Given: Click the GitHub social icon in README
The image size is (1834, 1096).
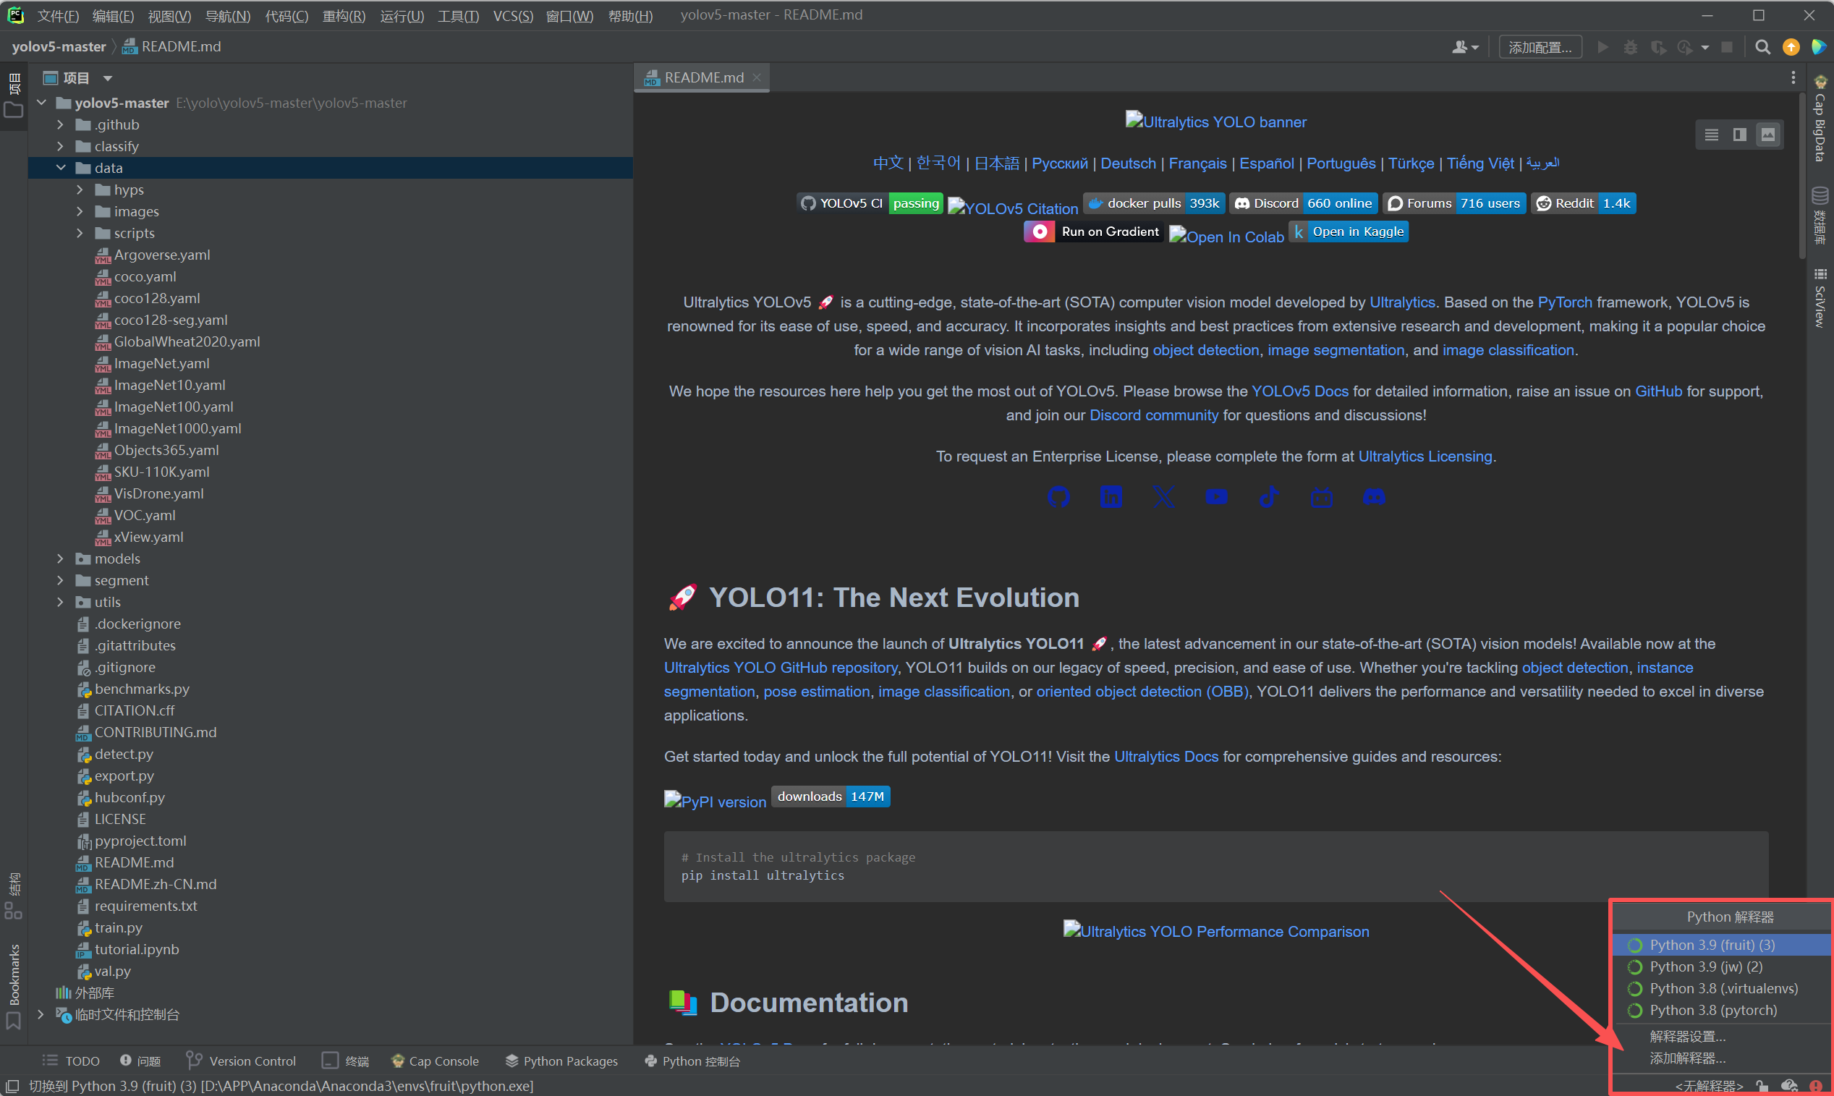Looking at the screenshot, I should [1058, 497].
